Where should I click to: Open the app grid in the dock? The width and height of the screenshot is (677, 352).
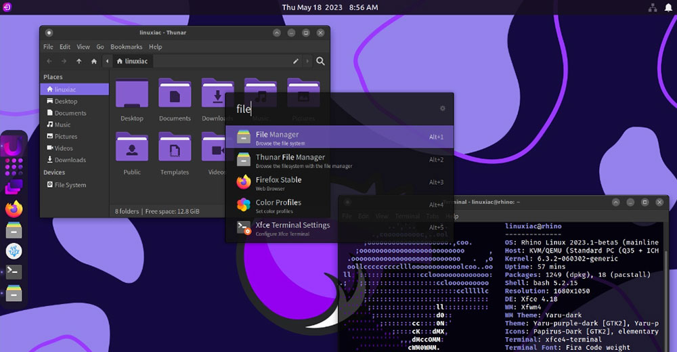coord(14,166)
